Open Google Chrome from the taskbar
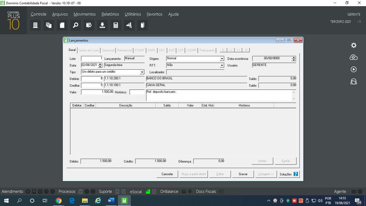The image size is (366, 206). (x=59, y=201)
